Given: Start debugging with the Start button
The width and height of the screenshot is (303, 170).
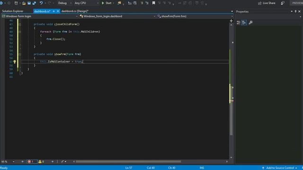Looking at the screenshot, I should tap(107, 3).
